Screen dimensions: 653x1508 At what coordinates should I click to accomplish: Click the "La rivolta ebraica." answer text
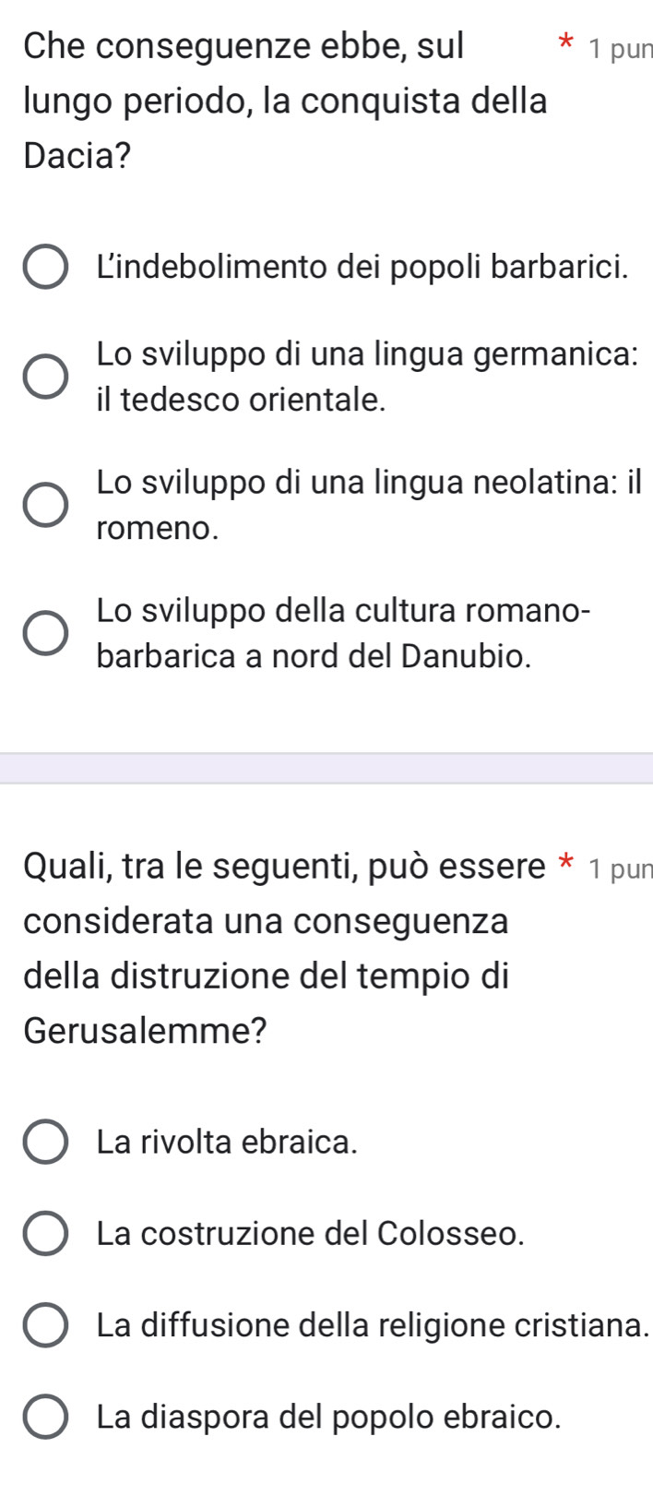(x=227, y=1143)
